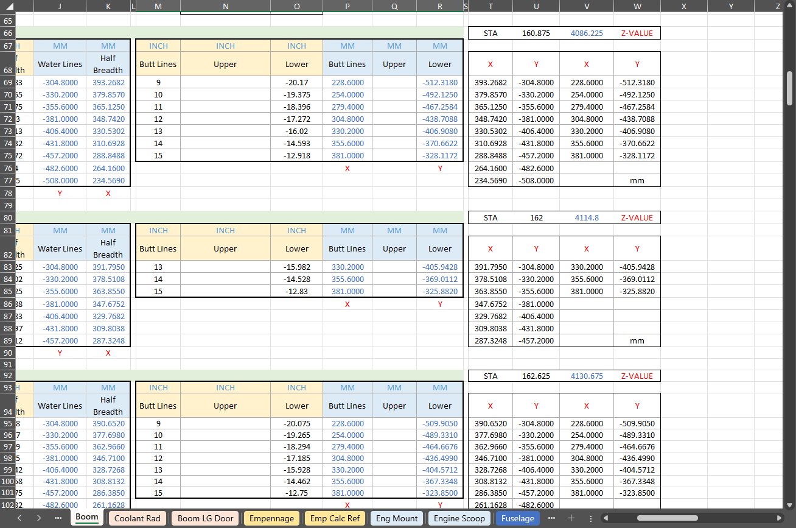Open the Boom LG Door sheet
This screenshot has width=796, height=528.
coord(205,518)
